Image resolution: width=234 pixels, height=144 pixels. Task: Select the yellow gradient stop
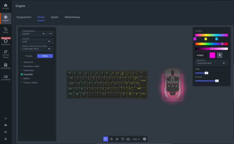[x=206, y=39]
